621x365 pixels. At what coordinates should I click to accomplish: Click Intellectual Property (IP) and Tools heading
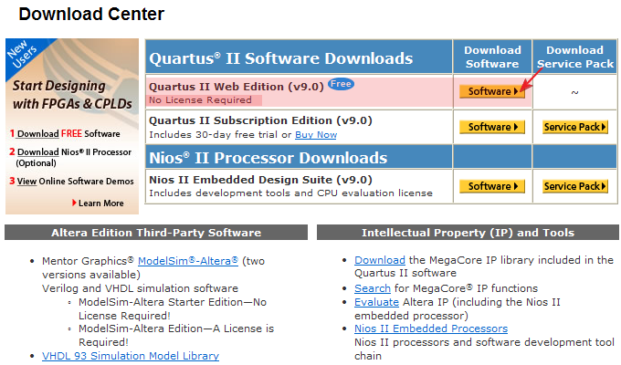coord(468,233)
